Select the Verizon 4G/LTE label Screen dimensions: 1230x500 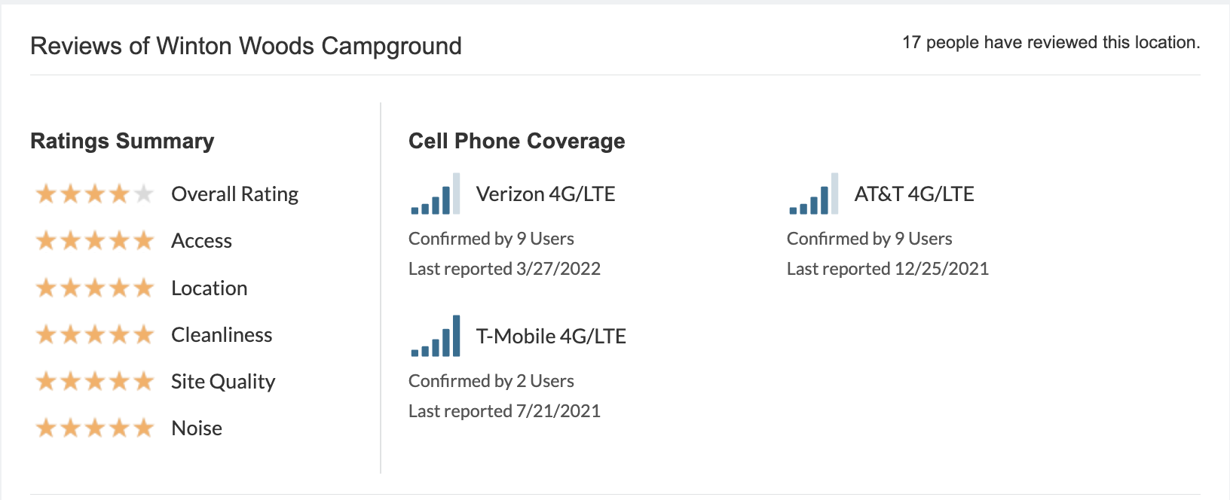pyautogui.click(x=546, y=194)
